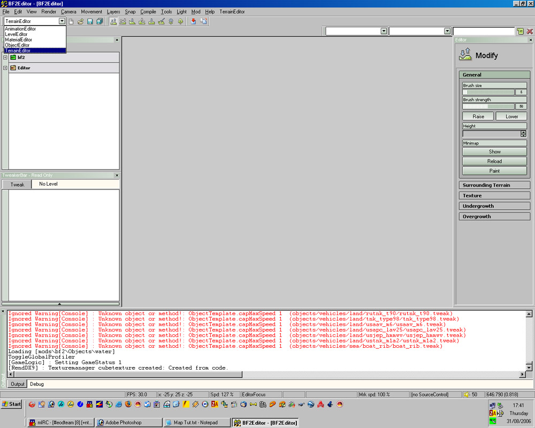Open the editor mode dropdown arrow

click(62, 21)
